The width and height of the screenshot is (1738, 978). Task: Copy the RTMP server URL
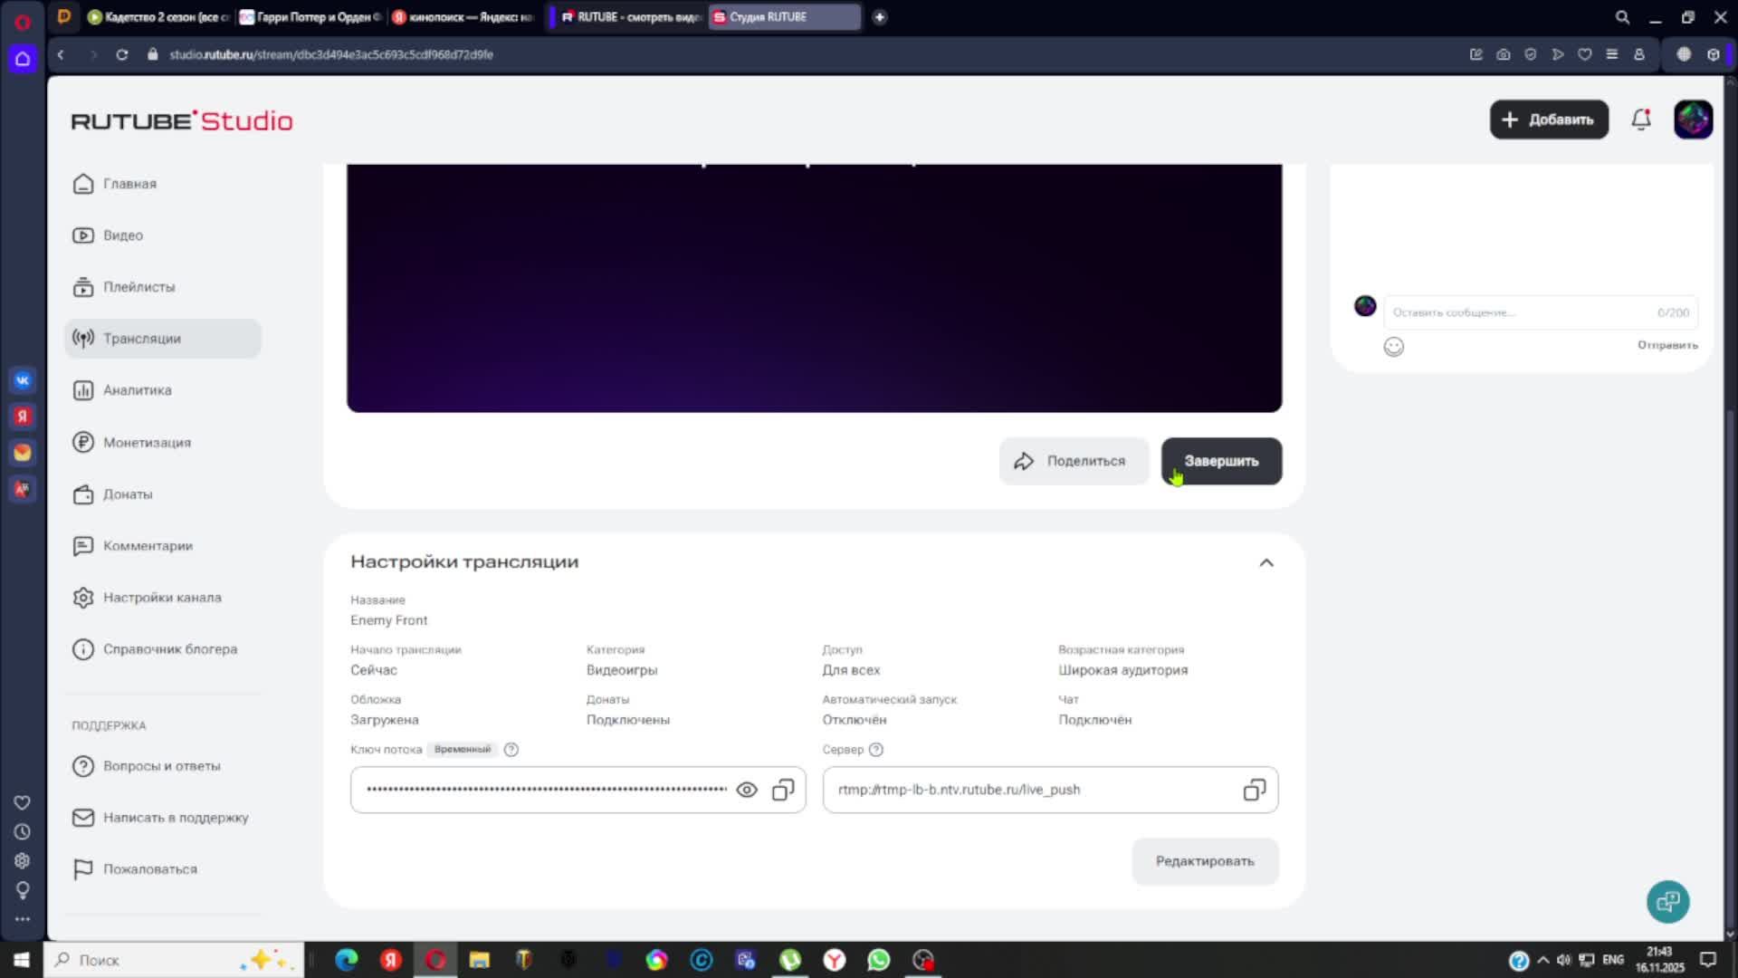pos(1254,790)
